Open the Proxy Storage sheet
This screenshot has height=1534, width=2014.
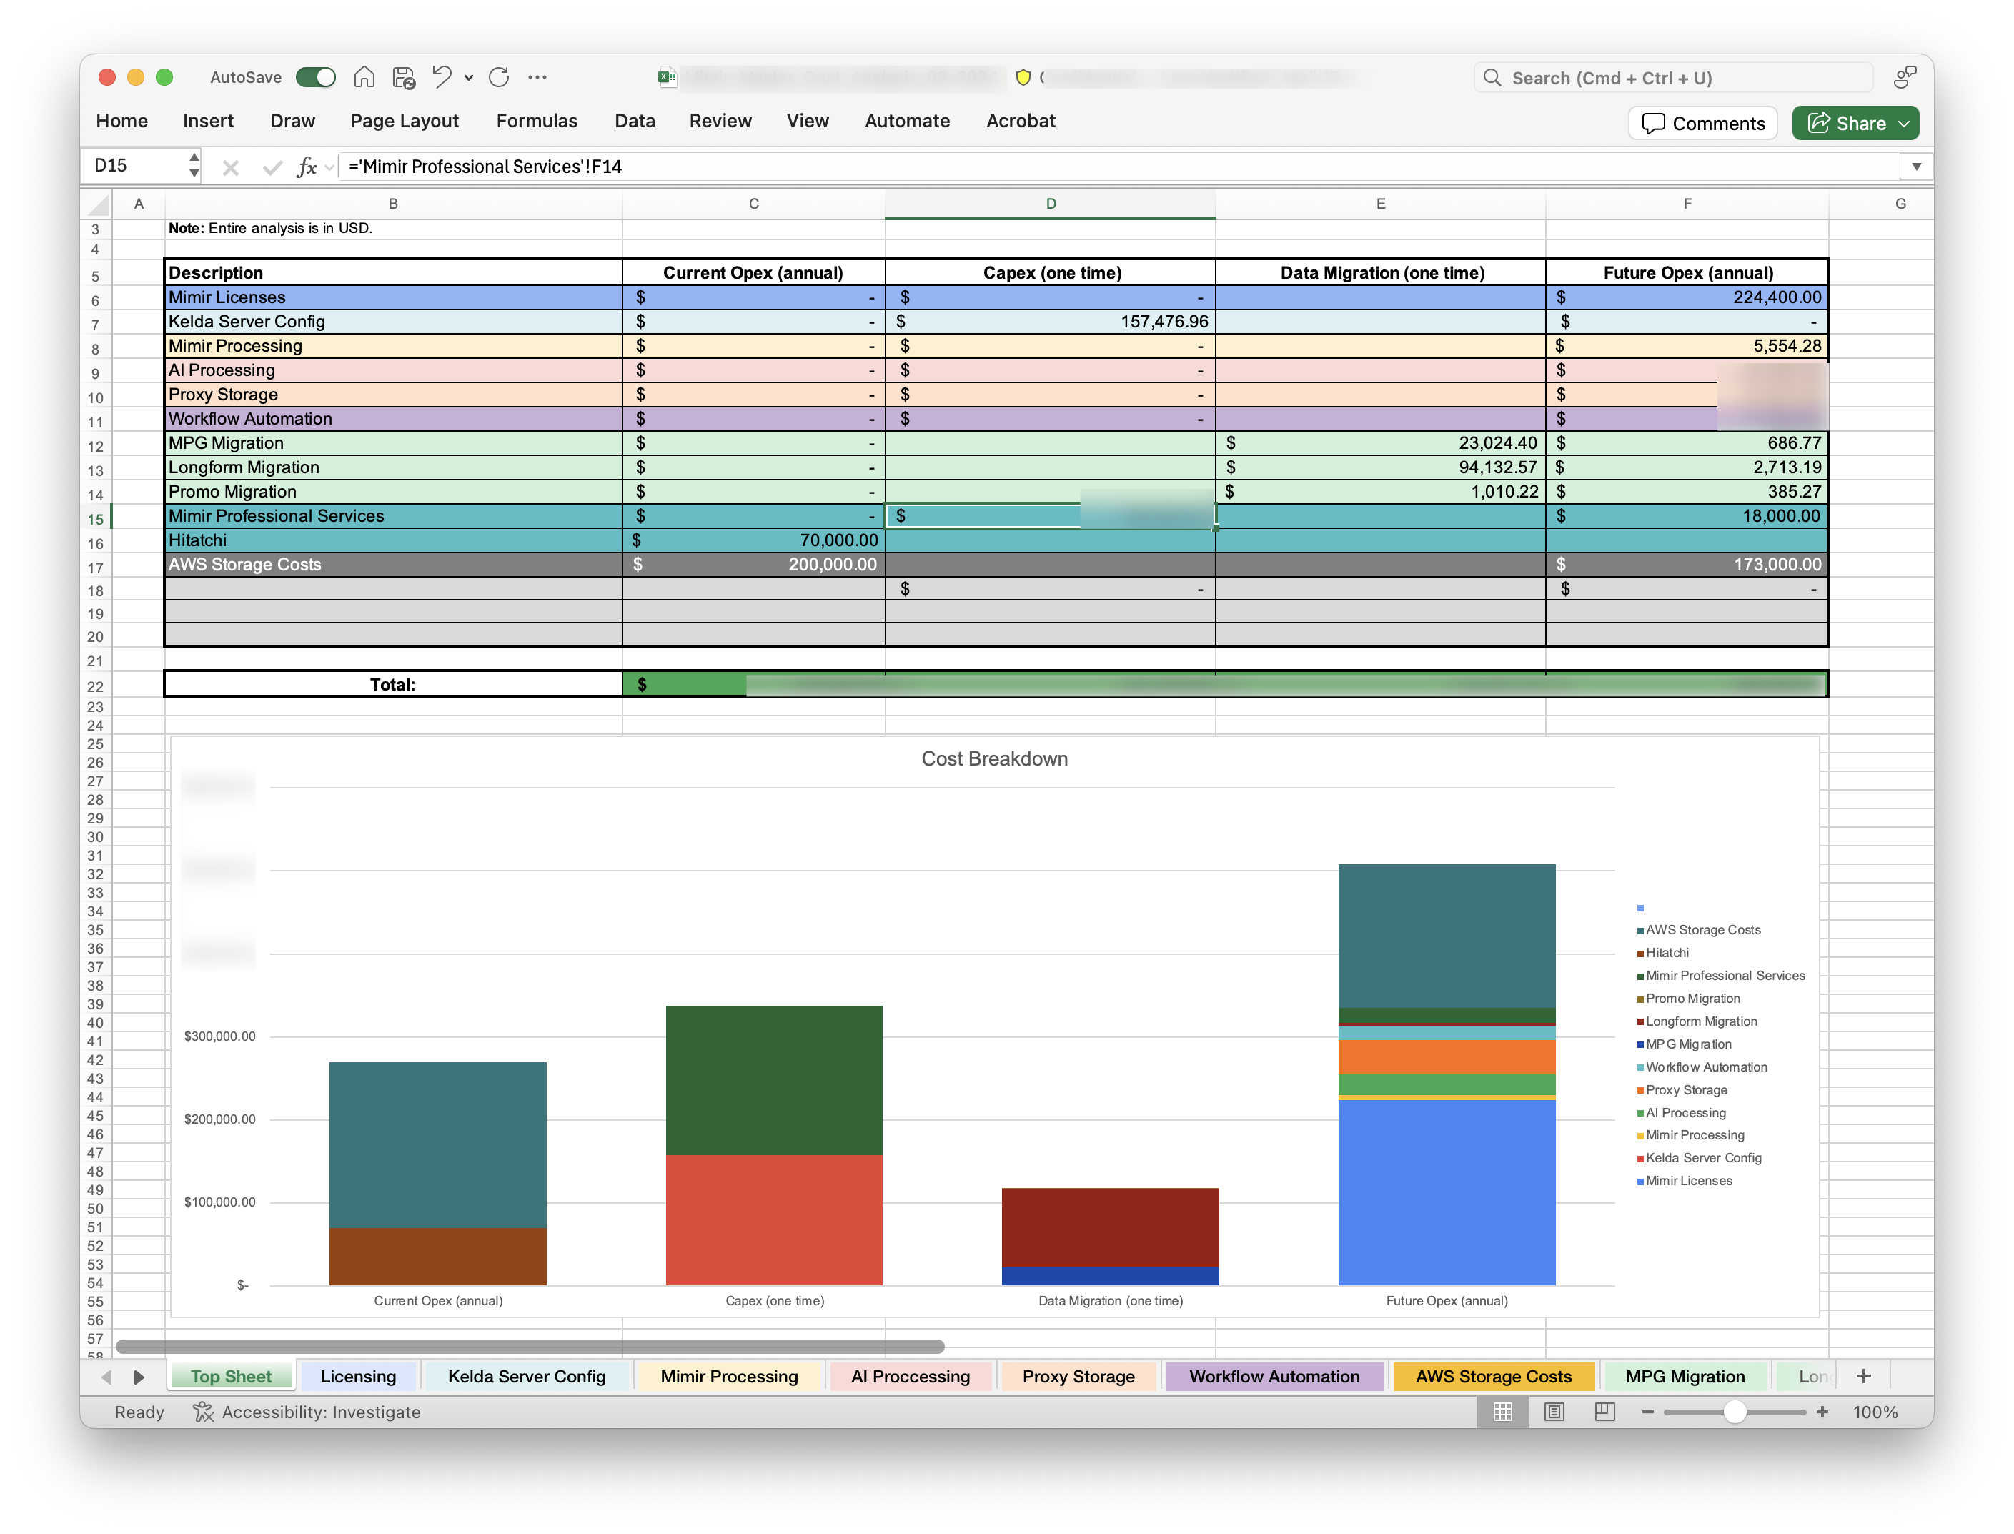1078,1376
